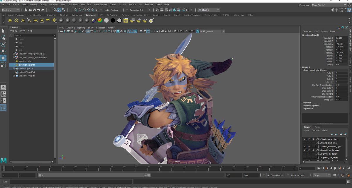
Task: Toggle visibility of Shield_controls_layer
Action: click(305, 146)
